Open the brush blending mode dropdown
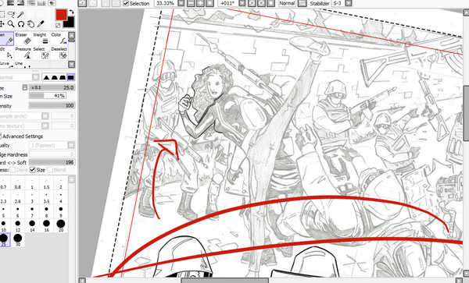 [36, 77]
